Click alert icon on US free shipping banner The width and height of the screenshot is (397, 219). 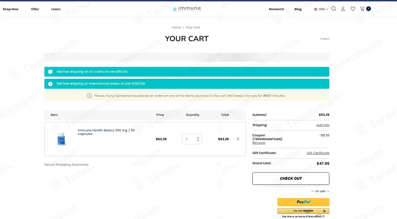tap(50, 72)
